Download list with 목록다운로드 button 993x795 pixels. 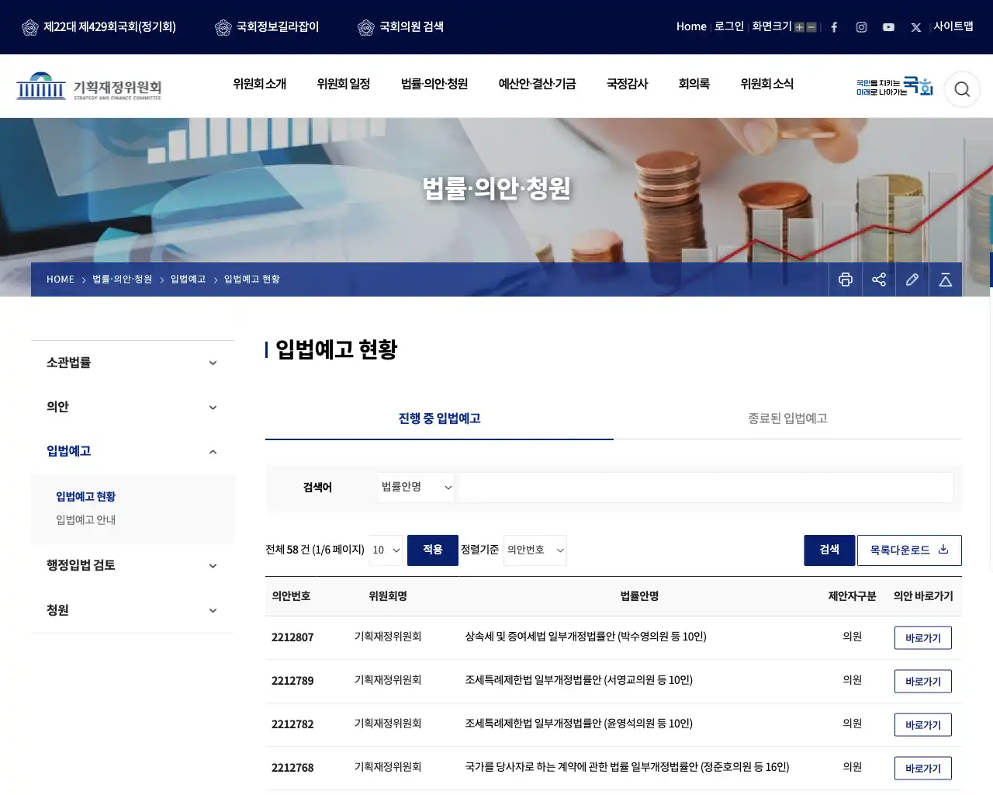[909, 550]
